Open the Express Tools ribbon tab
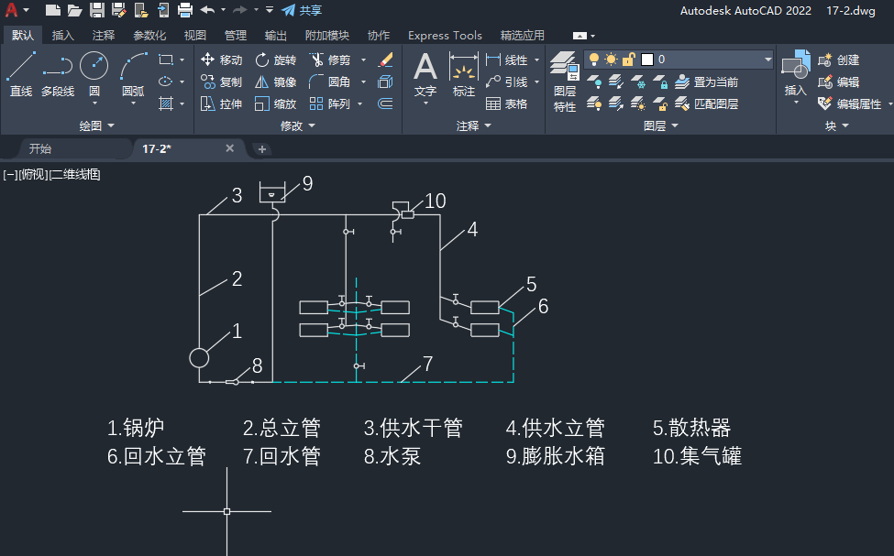Viewport: 894px width, 556px height. pyautogui.click(x=445, y=35)
